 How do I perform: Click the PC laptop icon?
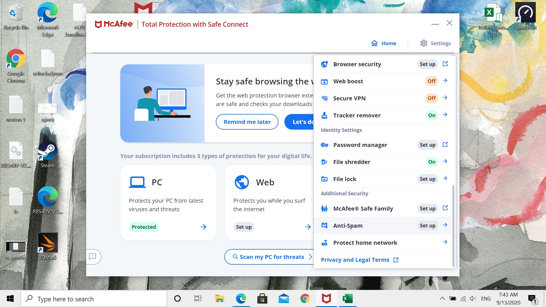pyautogui.click(x=137, y=182)
